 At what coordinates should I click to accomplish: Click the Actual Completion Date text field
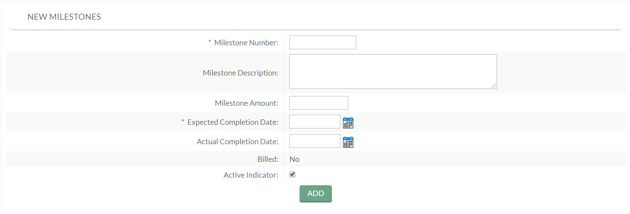coord(315,141)
